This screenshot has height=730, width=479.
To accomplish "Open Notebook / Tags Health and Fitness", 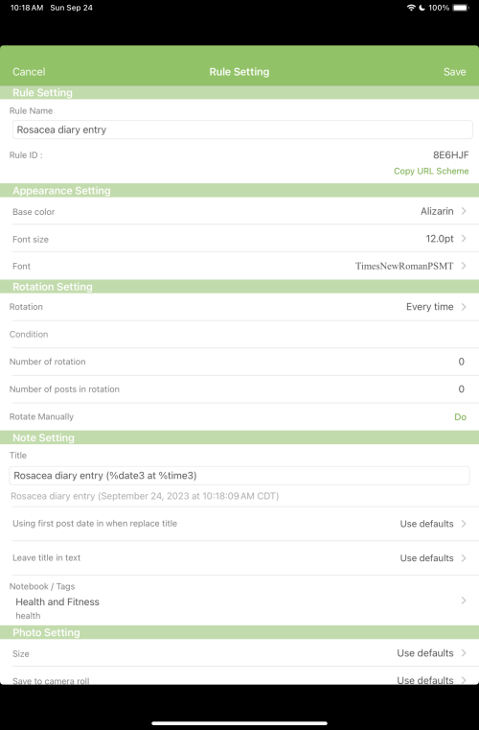I will click(x=239, y=600).
